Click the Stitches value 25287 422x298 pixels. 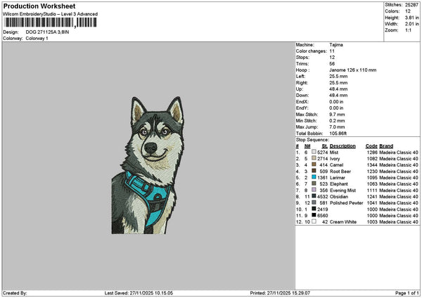(411, 5)
